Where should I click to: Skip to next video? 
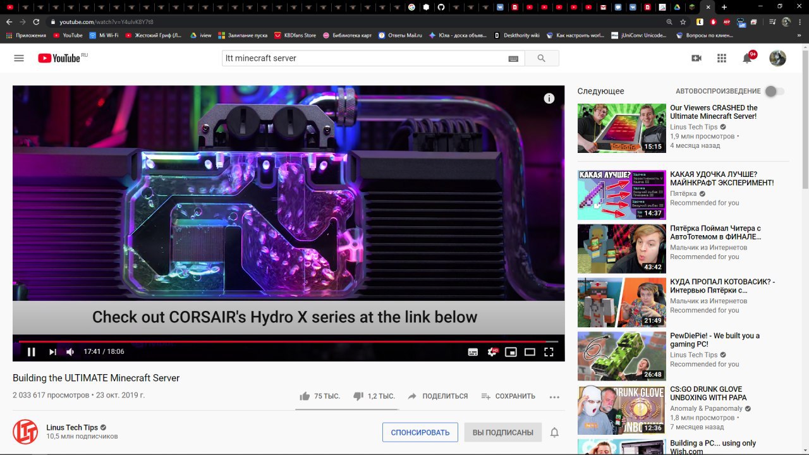tap(52, 352)
